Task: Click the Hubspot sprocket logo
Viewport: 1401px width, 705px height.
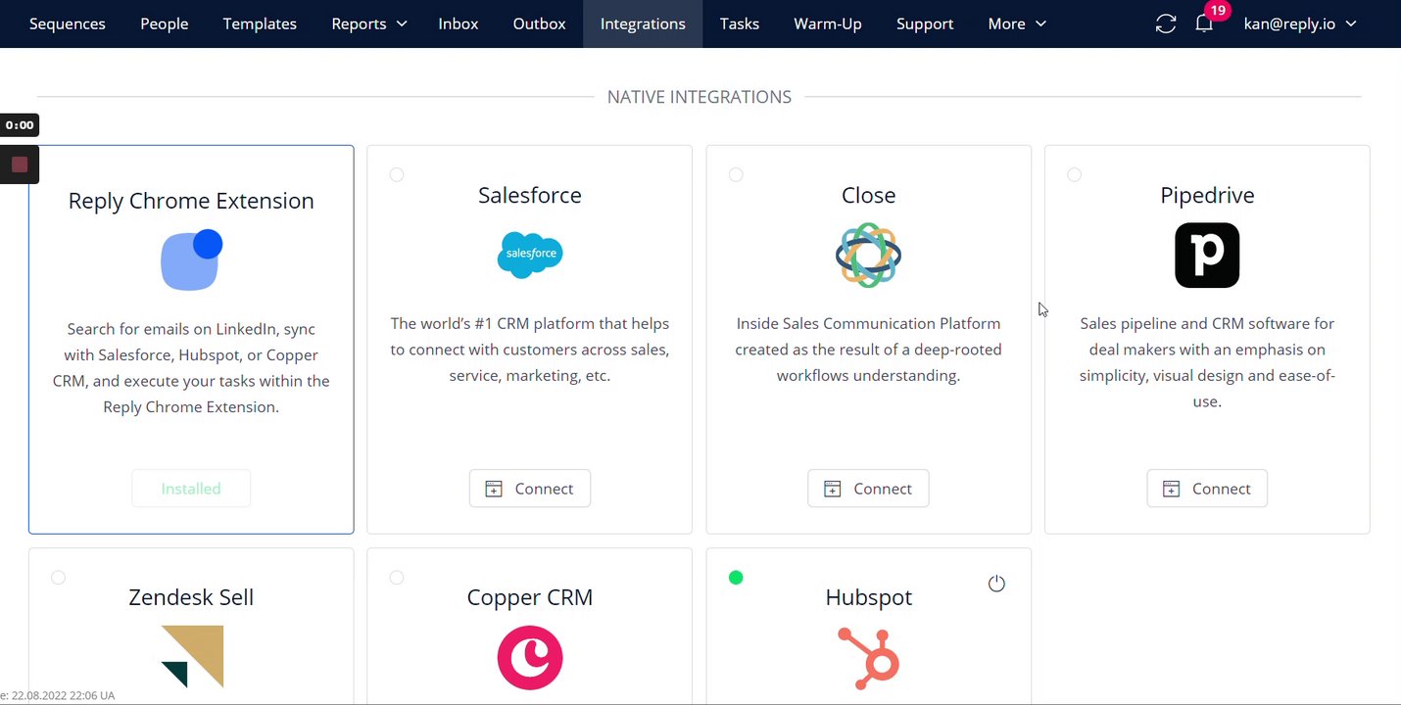Action: click(x=869, y=658)
